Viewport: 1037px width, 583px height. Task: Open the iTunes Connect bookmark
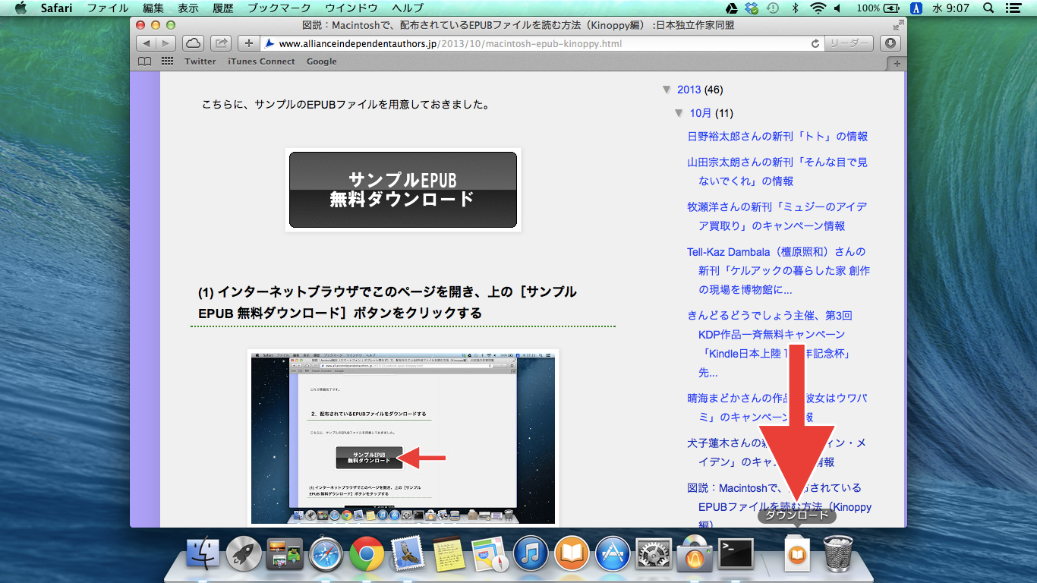[x=261, y=61]
